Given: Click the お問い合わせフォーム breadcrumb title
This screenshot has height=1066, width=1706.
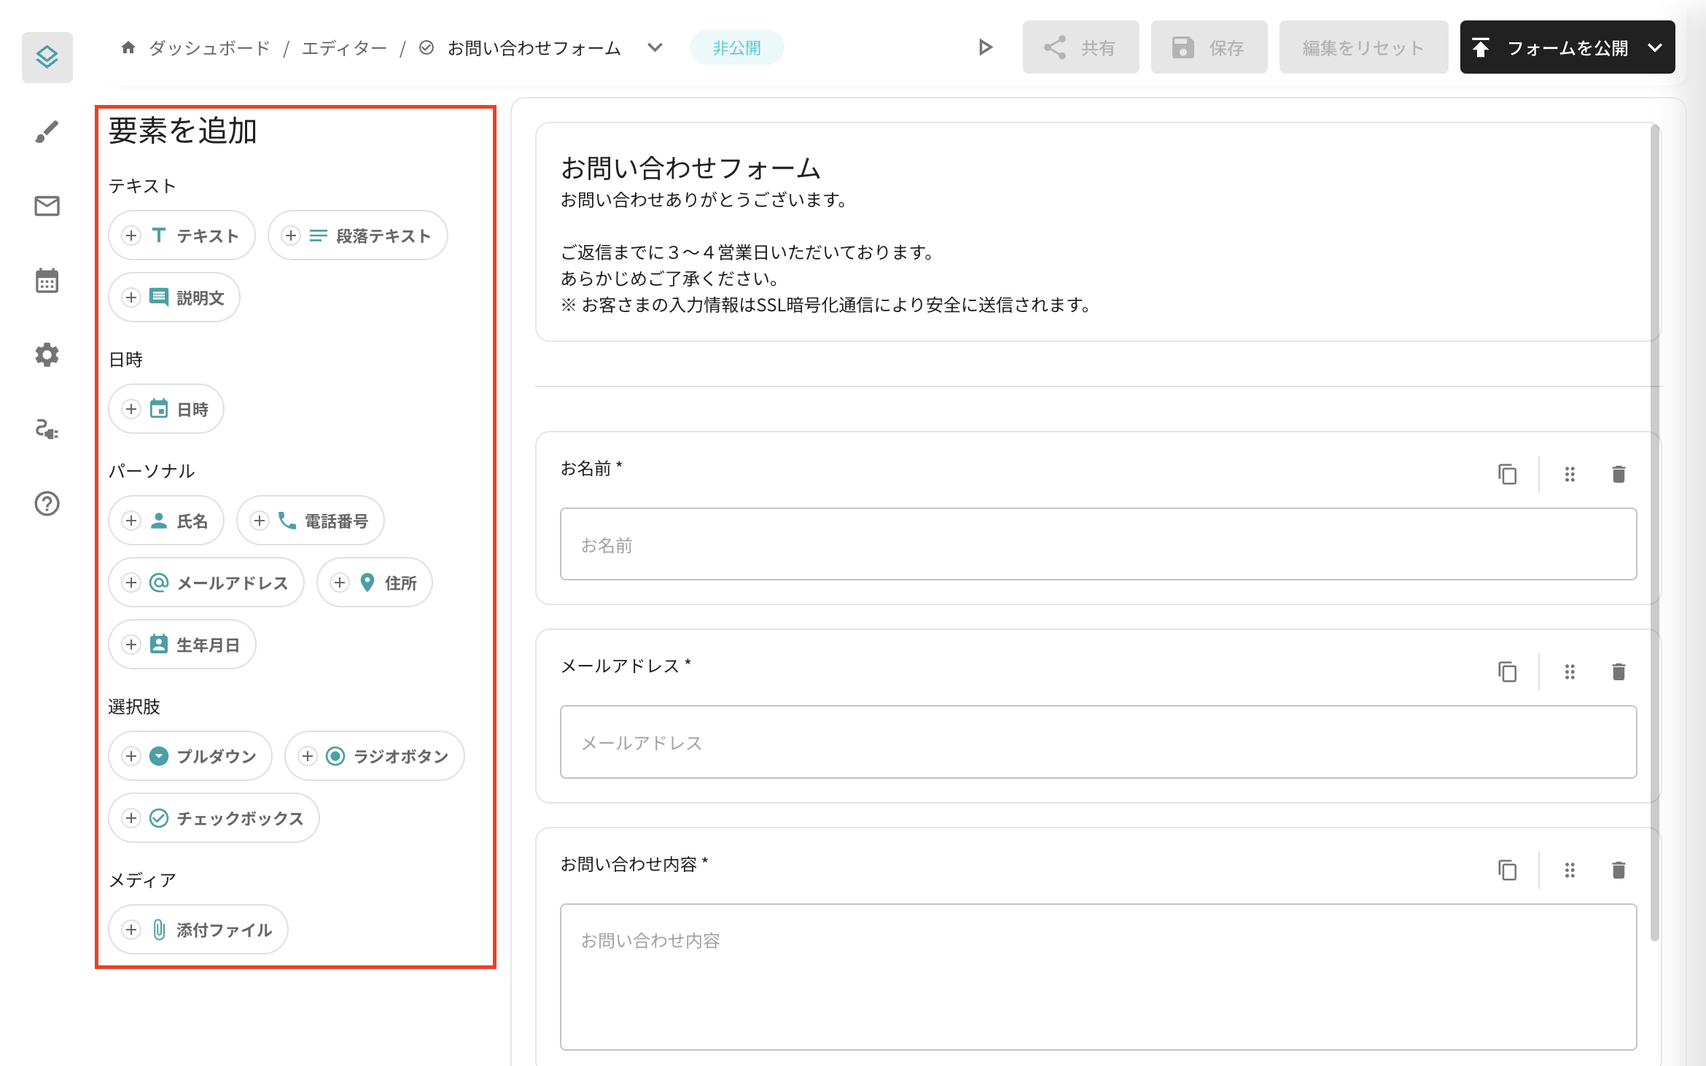Looking at the screenshot, I should pos(534,48).
